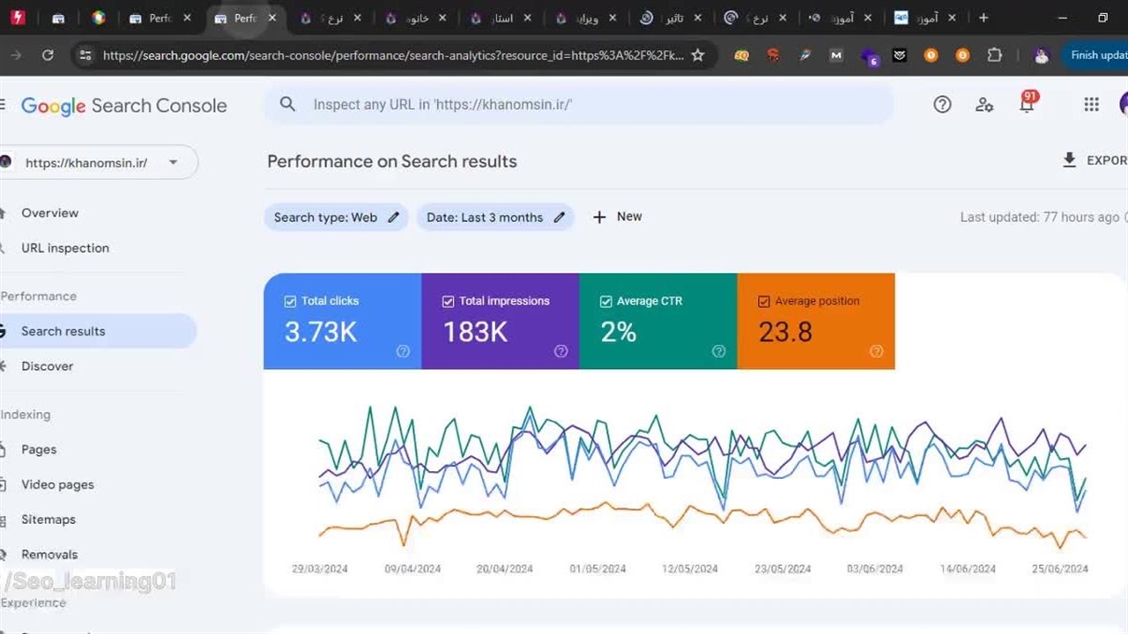The image size is (1128, 634).
Task: Click pencil icon on Date filter
Action: tap(559, 217)
